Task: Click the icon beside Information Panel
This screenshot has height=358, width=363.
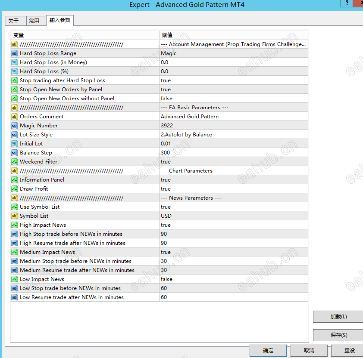Action: [x=14, y=180]
